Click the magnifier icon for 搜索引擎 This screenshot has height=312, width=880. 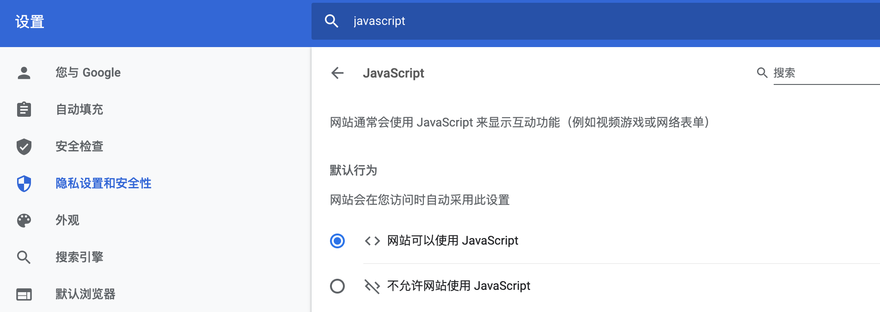[x=24, y=257]
